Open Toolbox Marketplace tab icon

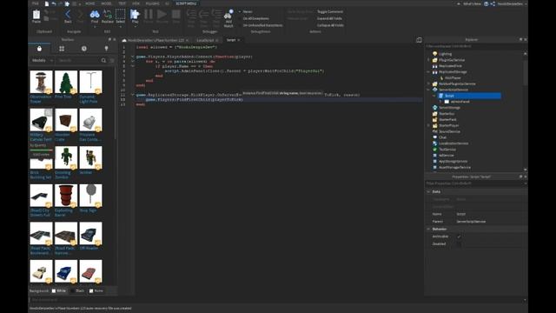tap(39, 49)
